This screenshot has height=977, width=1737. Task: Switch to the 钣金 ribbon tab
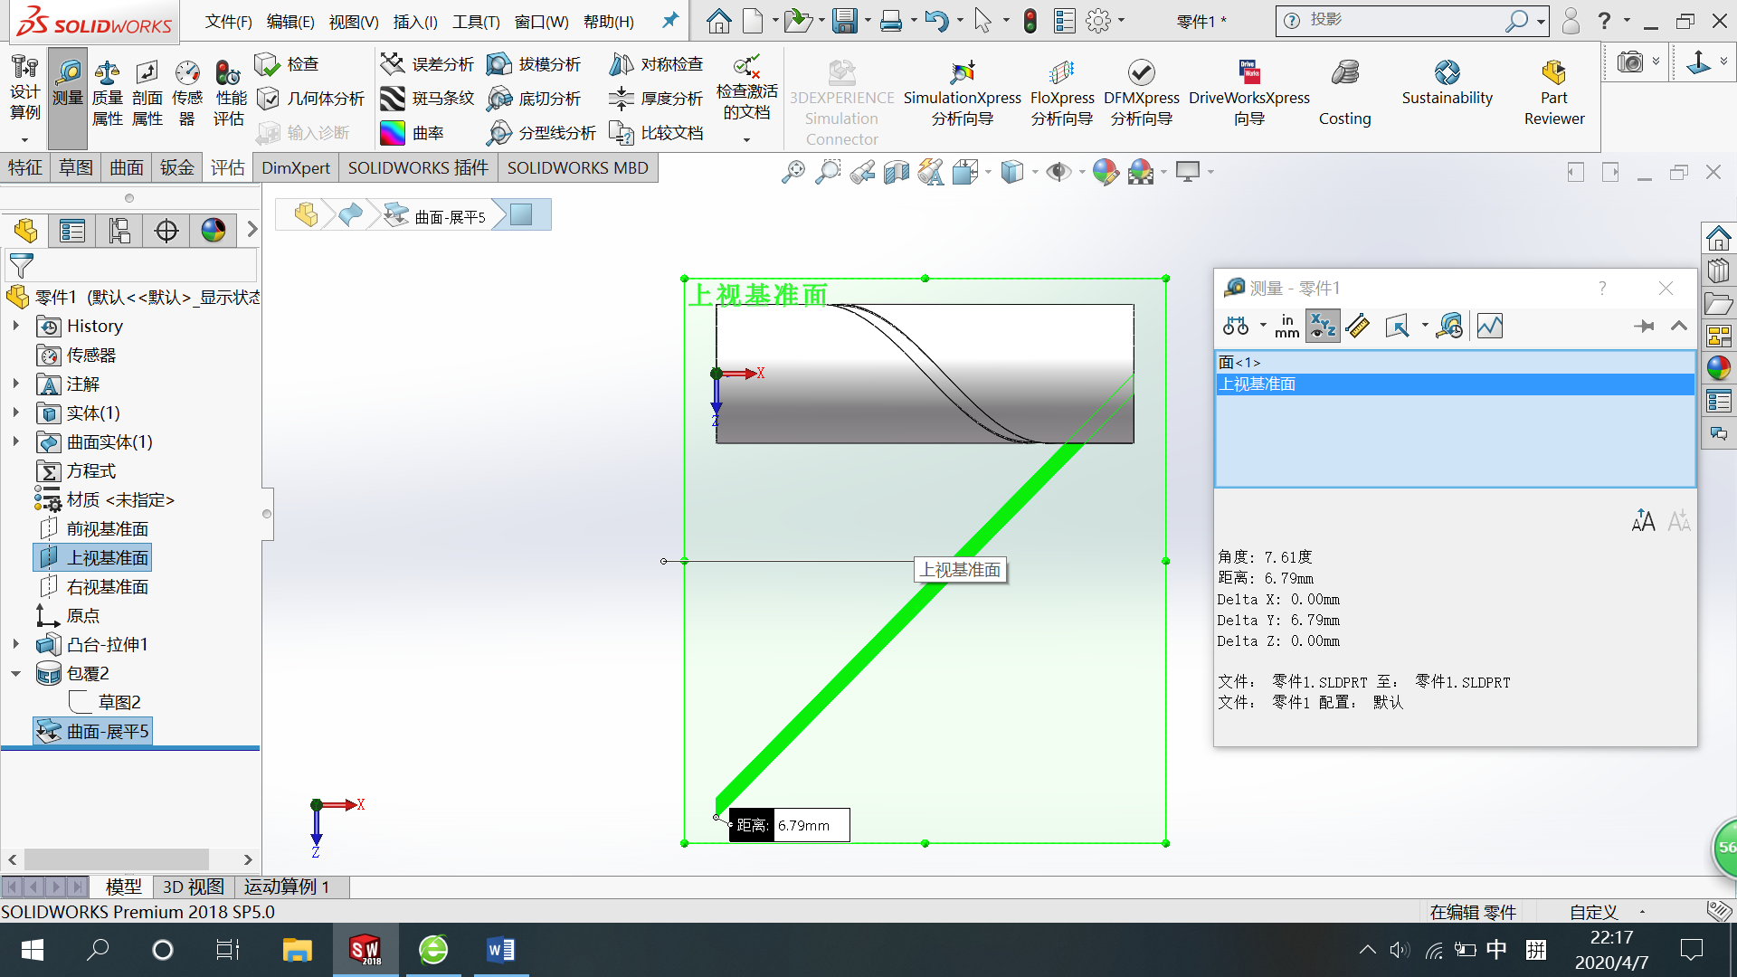tap(176, 167)
